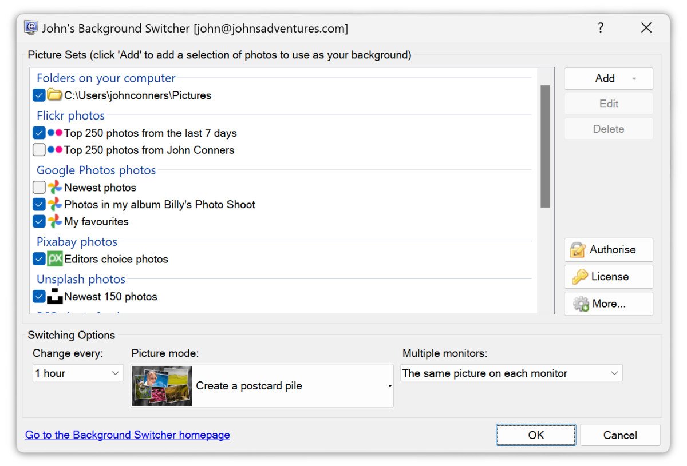Expand the Picture mode dropdown
Image resolution: width=687 pixels, height=466 pixels.
389,386
